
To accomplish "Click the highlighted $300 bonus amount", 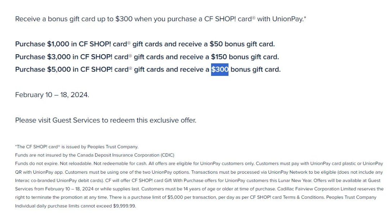I will [220, 69].
